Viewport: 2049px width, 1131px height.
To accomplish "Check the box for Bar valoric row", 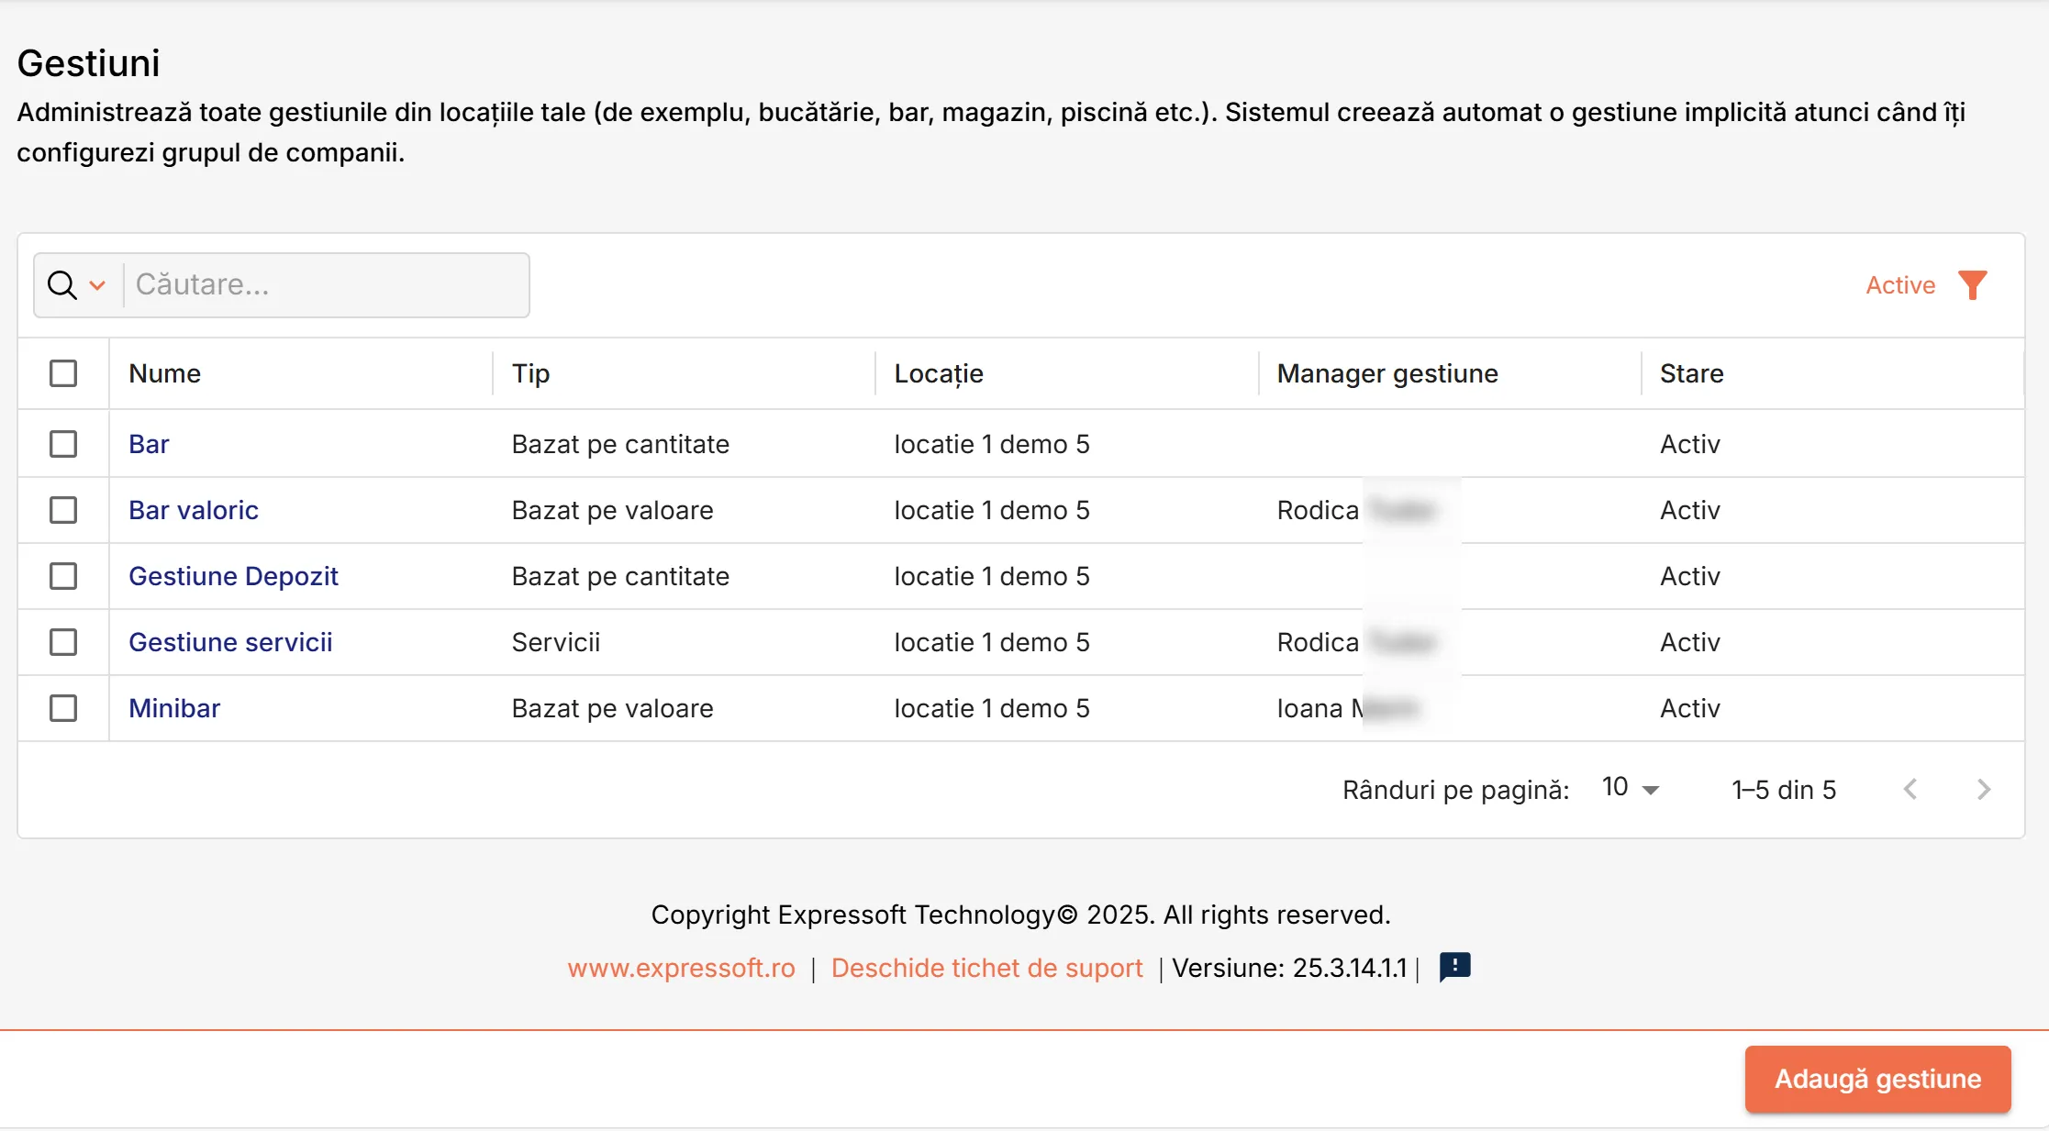I will point(63,510).
